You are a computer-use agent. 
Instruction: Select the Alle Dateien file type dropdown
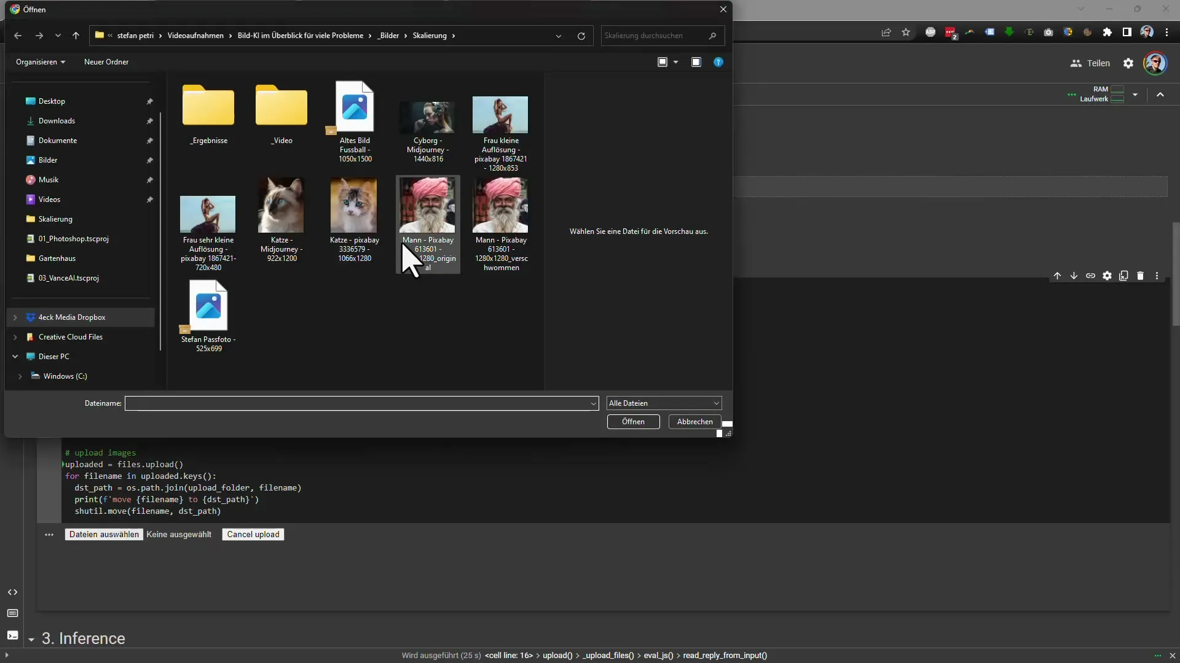click(663, 402)
